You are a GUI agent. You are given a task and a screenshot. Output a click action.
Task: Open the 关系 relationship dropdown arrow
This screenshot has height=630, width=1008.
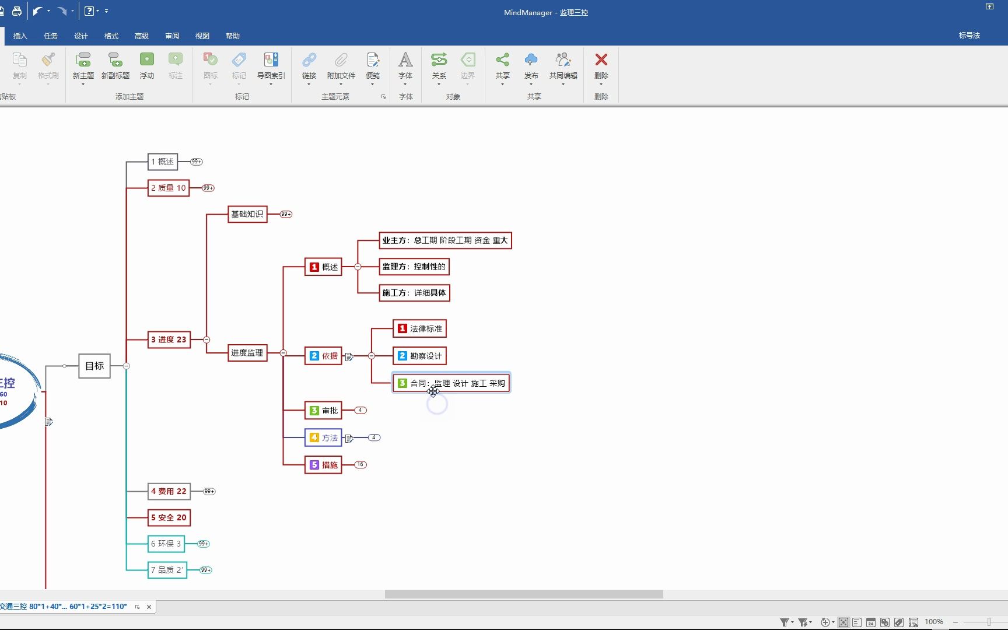click(x=439, y=85)
